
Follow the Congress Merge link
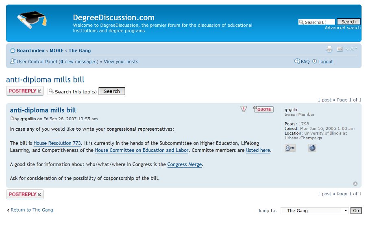pyautogui.click(x=184, y=164)
